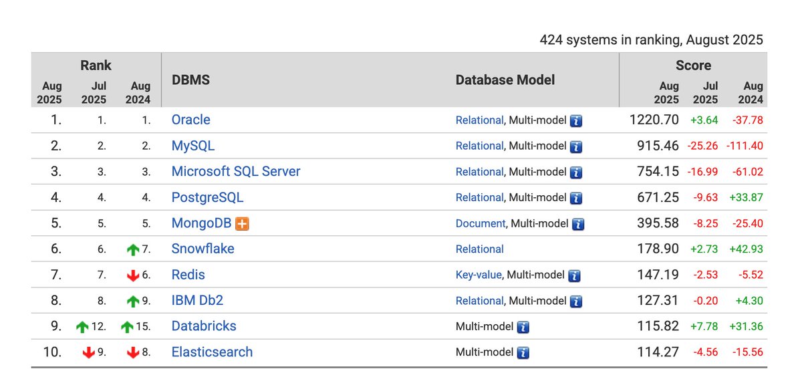Screen dimensions: 802x369
Task: Click the info icon in Redis's row
Action: click(574, 275)
